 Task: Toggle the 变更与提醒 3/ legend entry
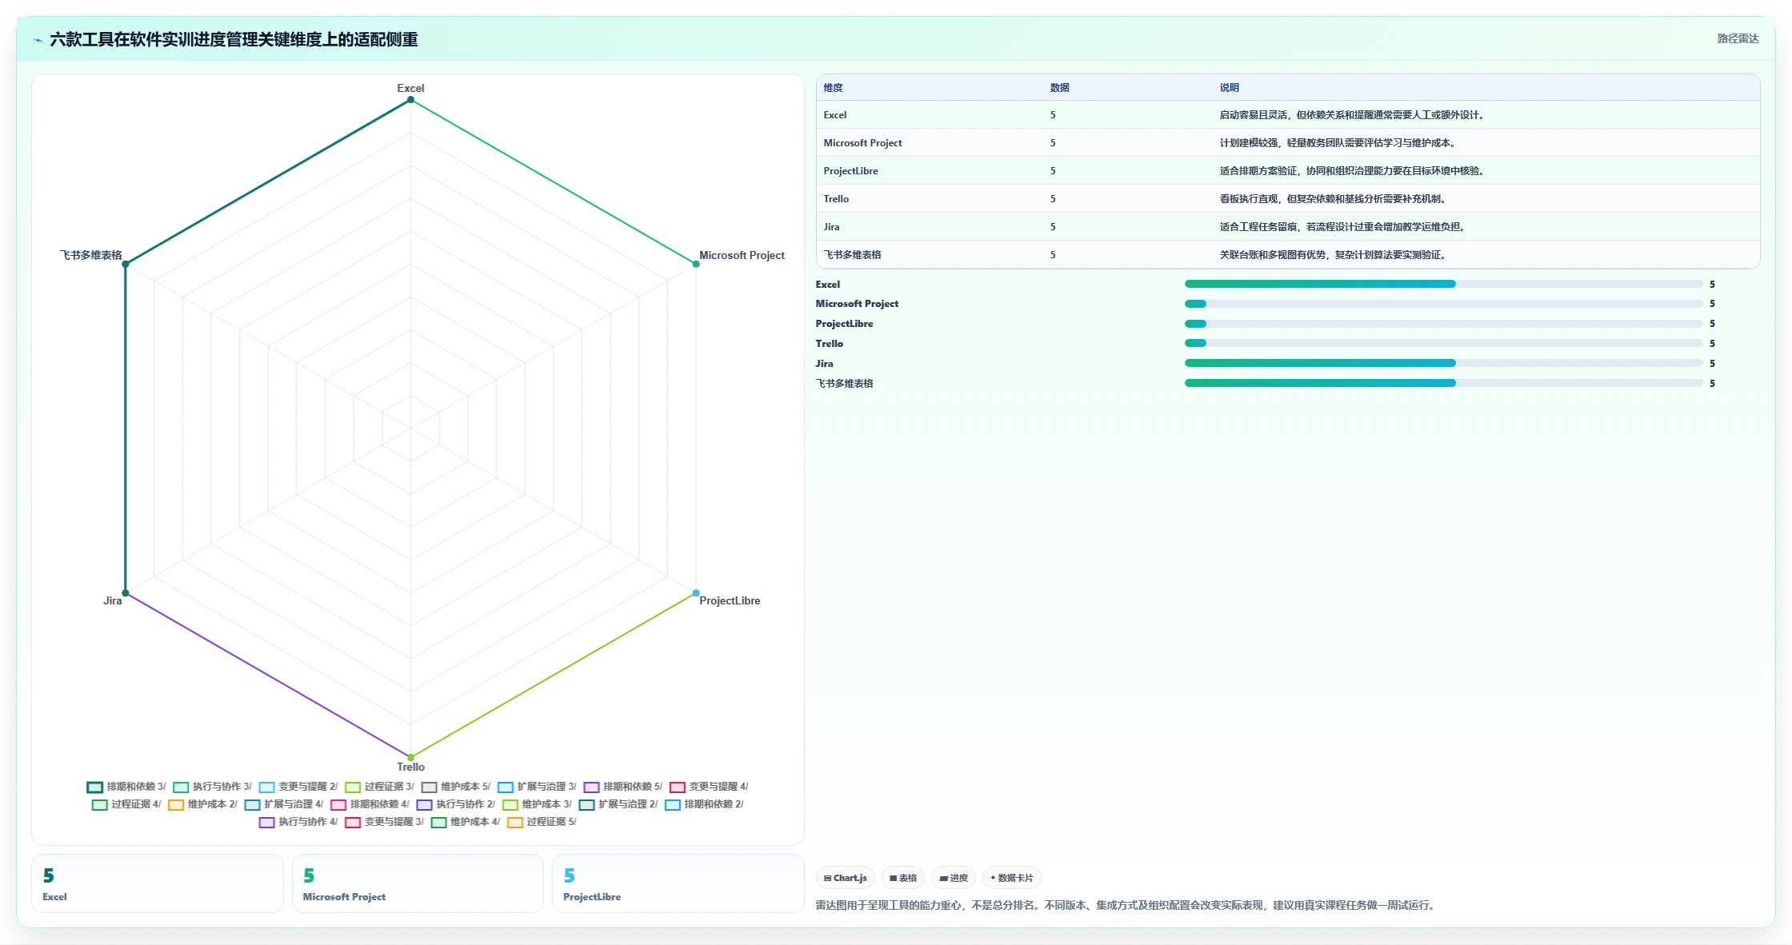[384, 822]
